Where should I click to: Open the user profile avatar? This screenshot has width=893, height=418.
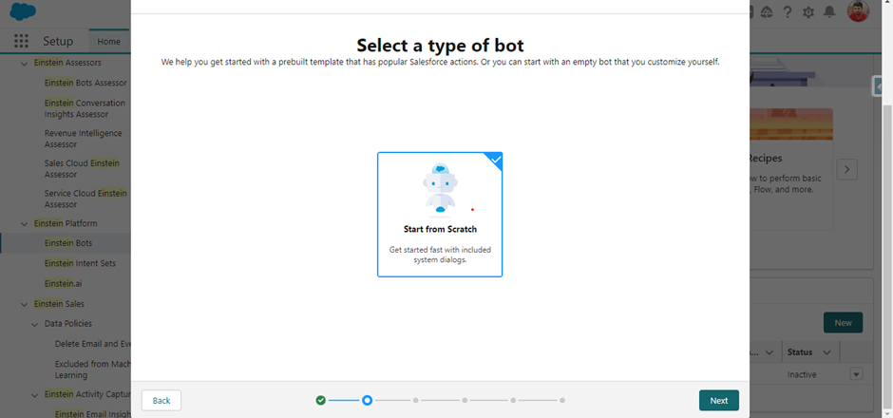858,11
